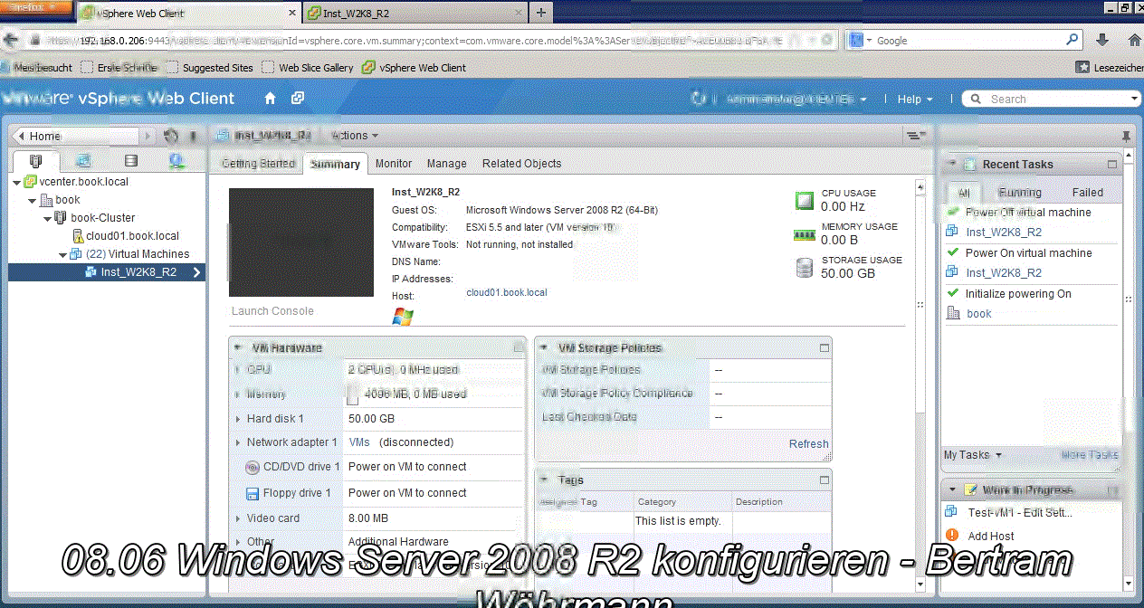Open the book link in Recent Tasks

[979, 314]
